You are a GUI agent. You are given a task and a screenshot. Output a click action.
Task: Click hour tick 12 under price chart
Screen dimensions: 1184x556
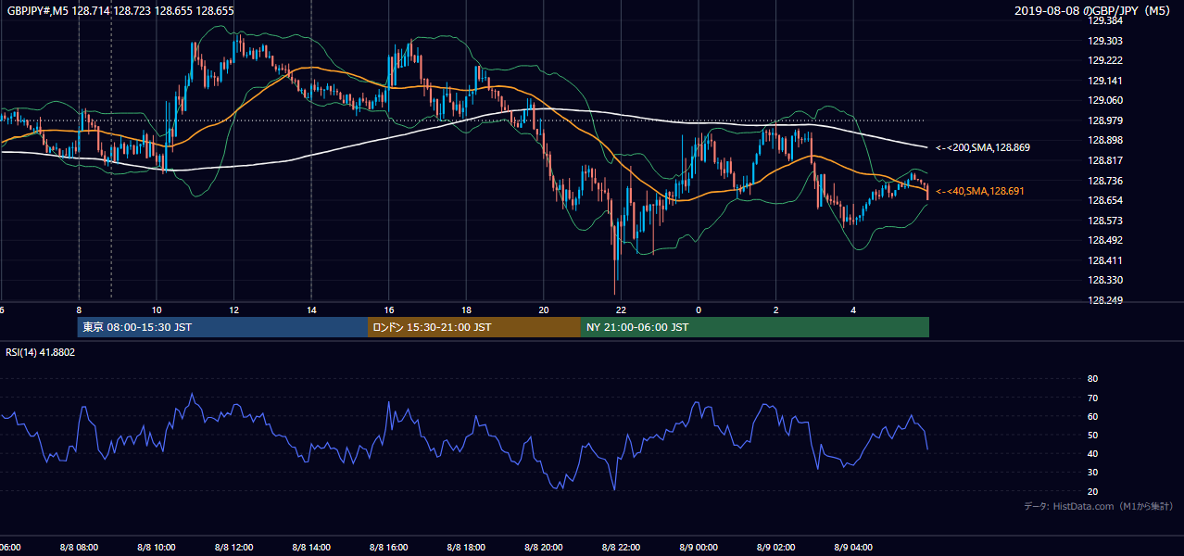[234, 310]
